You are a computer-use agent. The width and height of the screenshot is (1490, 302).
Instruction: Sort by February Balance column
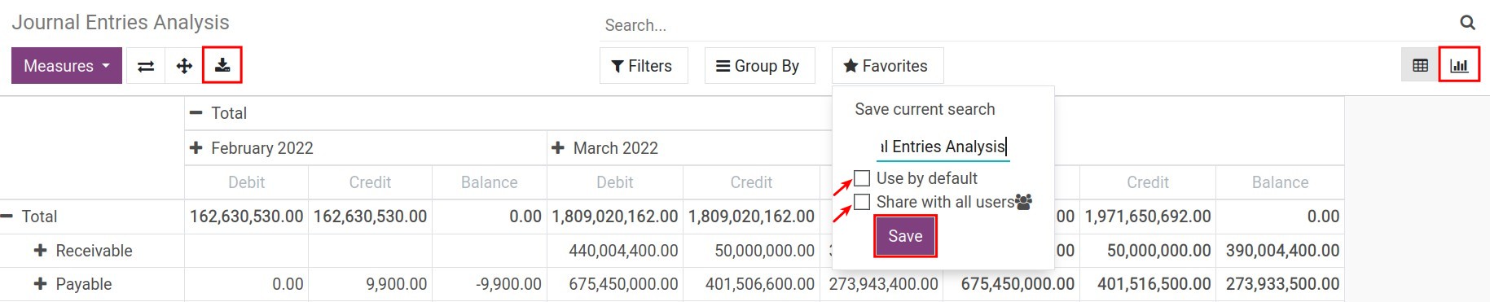[489, 182]
